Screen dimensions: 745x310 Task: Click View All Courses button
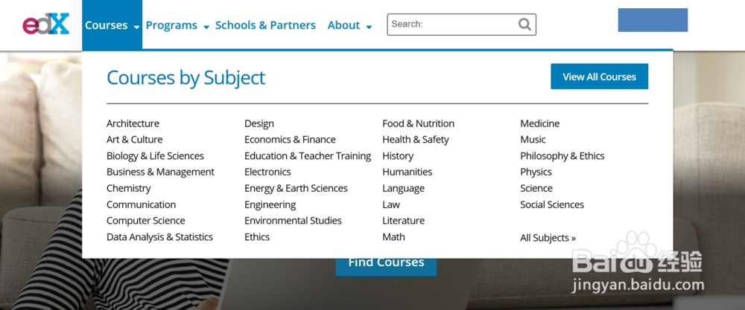(x=599, y=77)
